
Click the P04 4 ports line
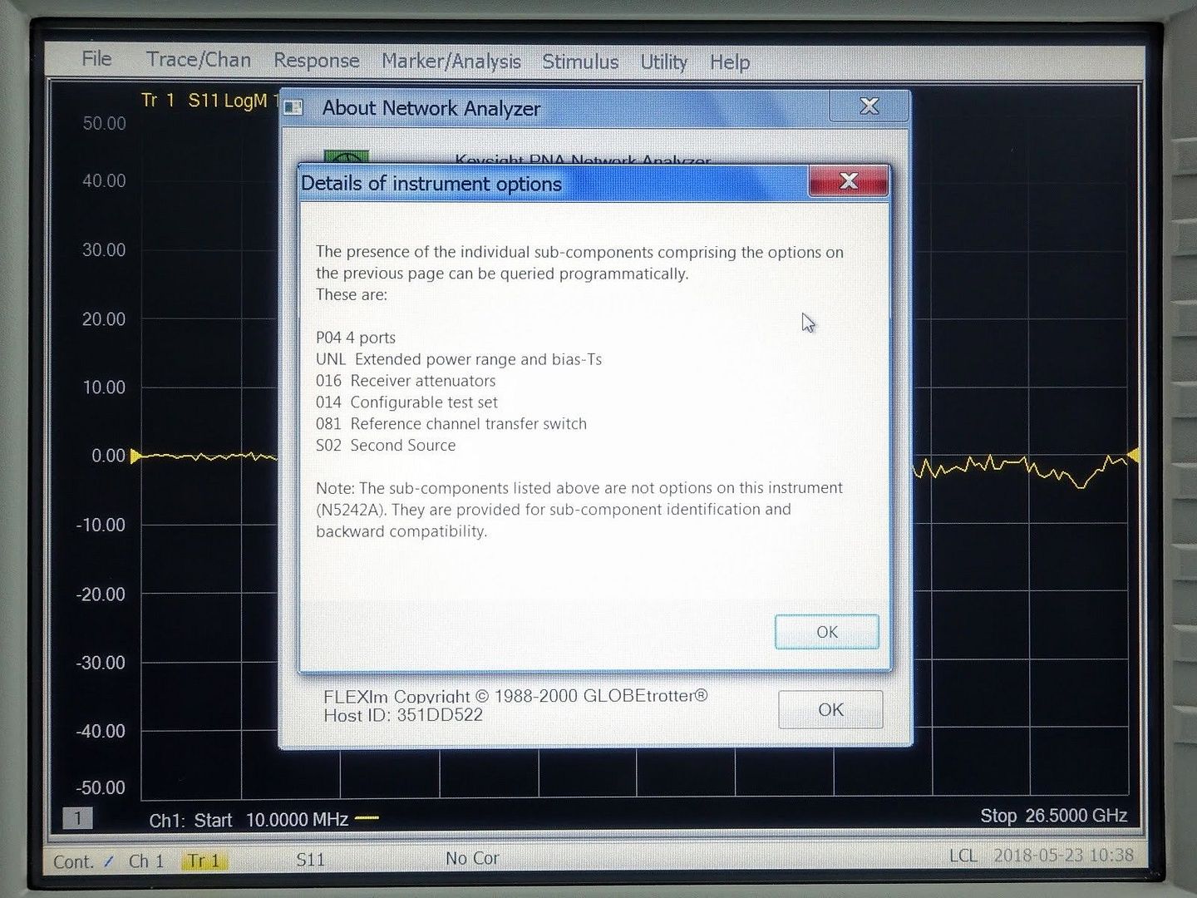[356, 338]
